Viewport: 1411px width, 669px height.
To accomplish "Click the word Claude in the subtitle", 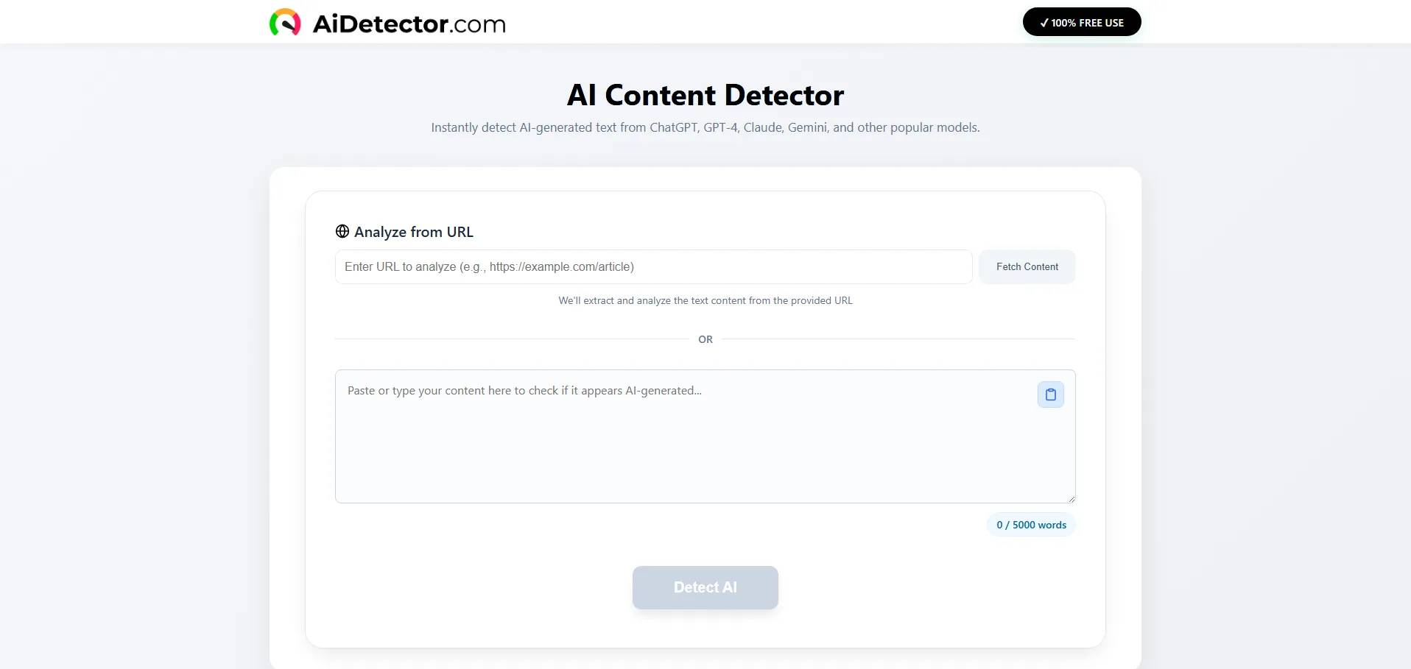I will (x=762, y=127).
